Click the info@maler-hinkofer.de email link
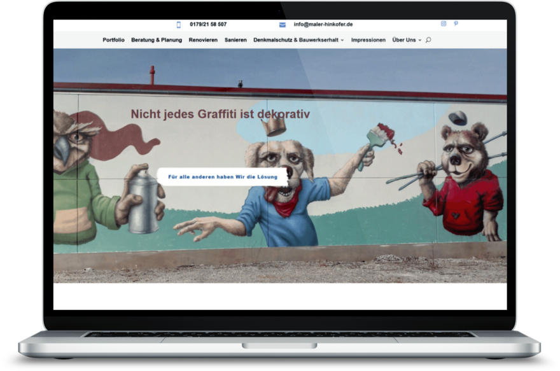Viewport: 560px width, 371px height. (323, 25)
